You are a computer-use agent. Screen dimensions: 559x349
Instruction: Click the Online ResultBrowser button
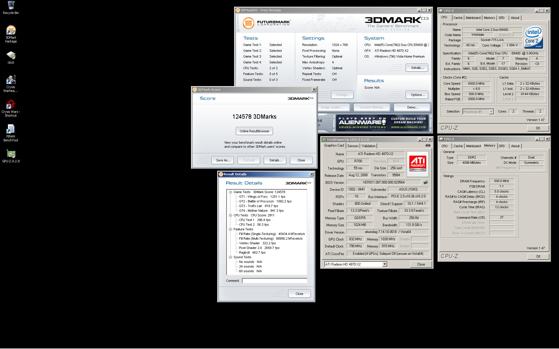[254, 131]
